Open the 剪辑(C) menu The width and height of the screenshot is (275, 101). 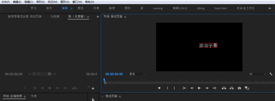coord(29,2)
